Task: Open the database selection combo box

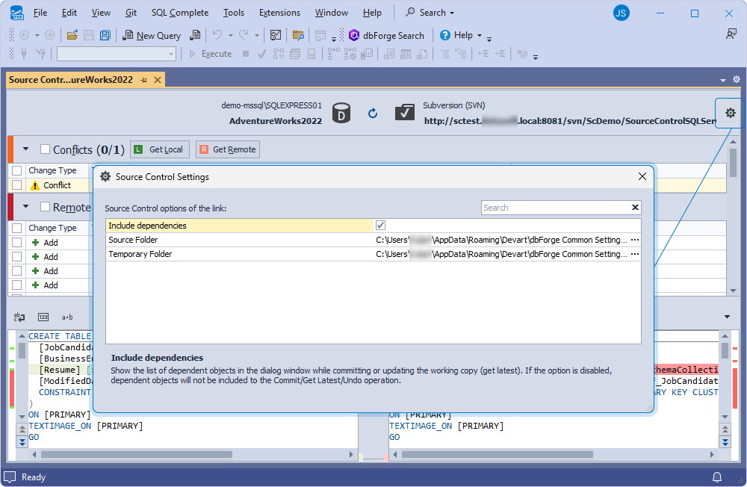Action: tap(117, 54)
